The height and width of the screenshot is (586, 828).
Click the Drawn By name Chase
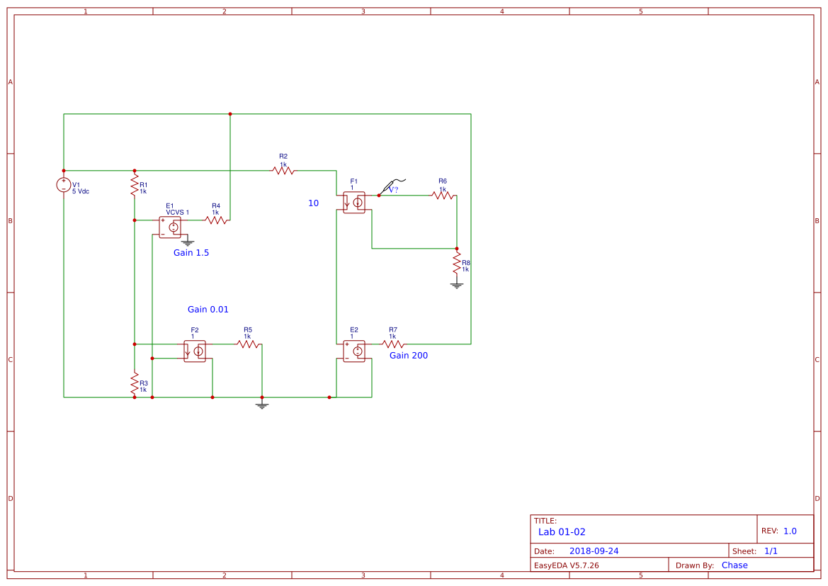point(735,565)
